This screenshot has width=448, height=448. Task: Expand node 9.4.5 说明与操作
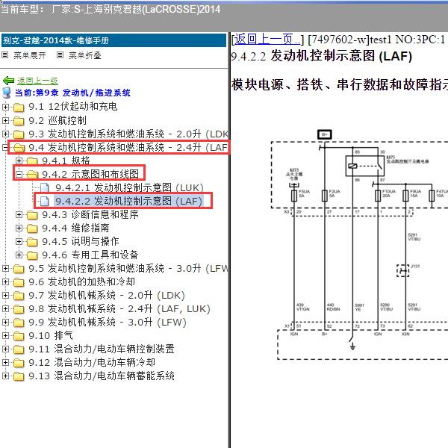tap(19, 241)
